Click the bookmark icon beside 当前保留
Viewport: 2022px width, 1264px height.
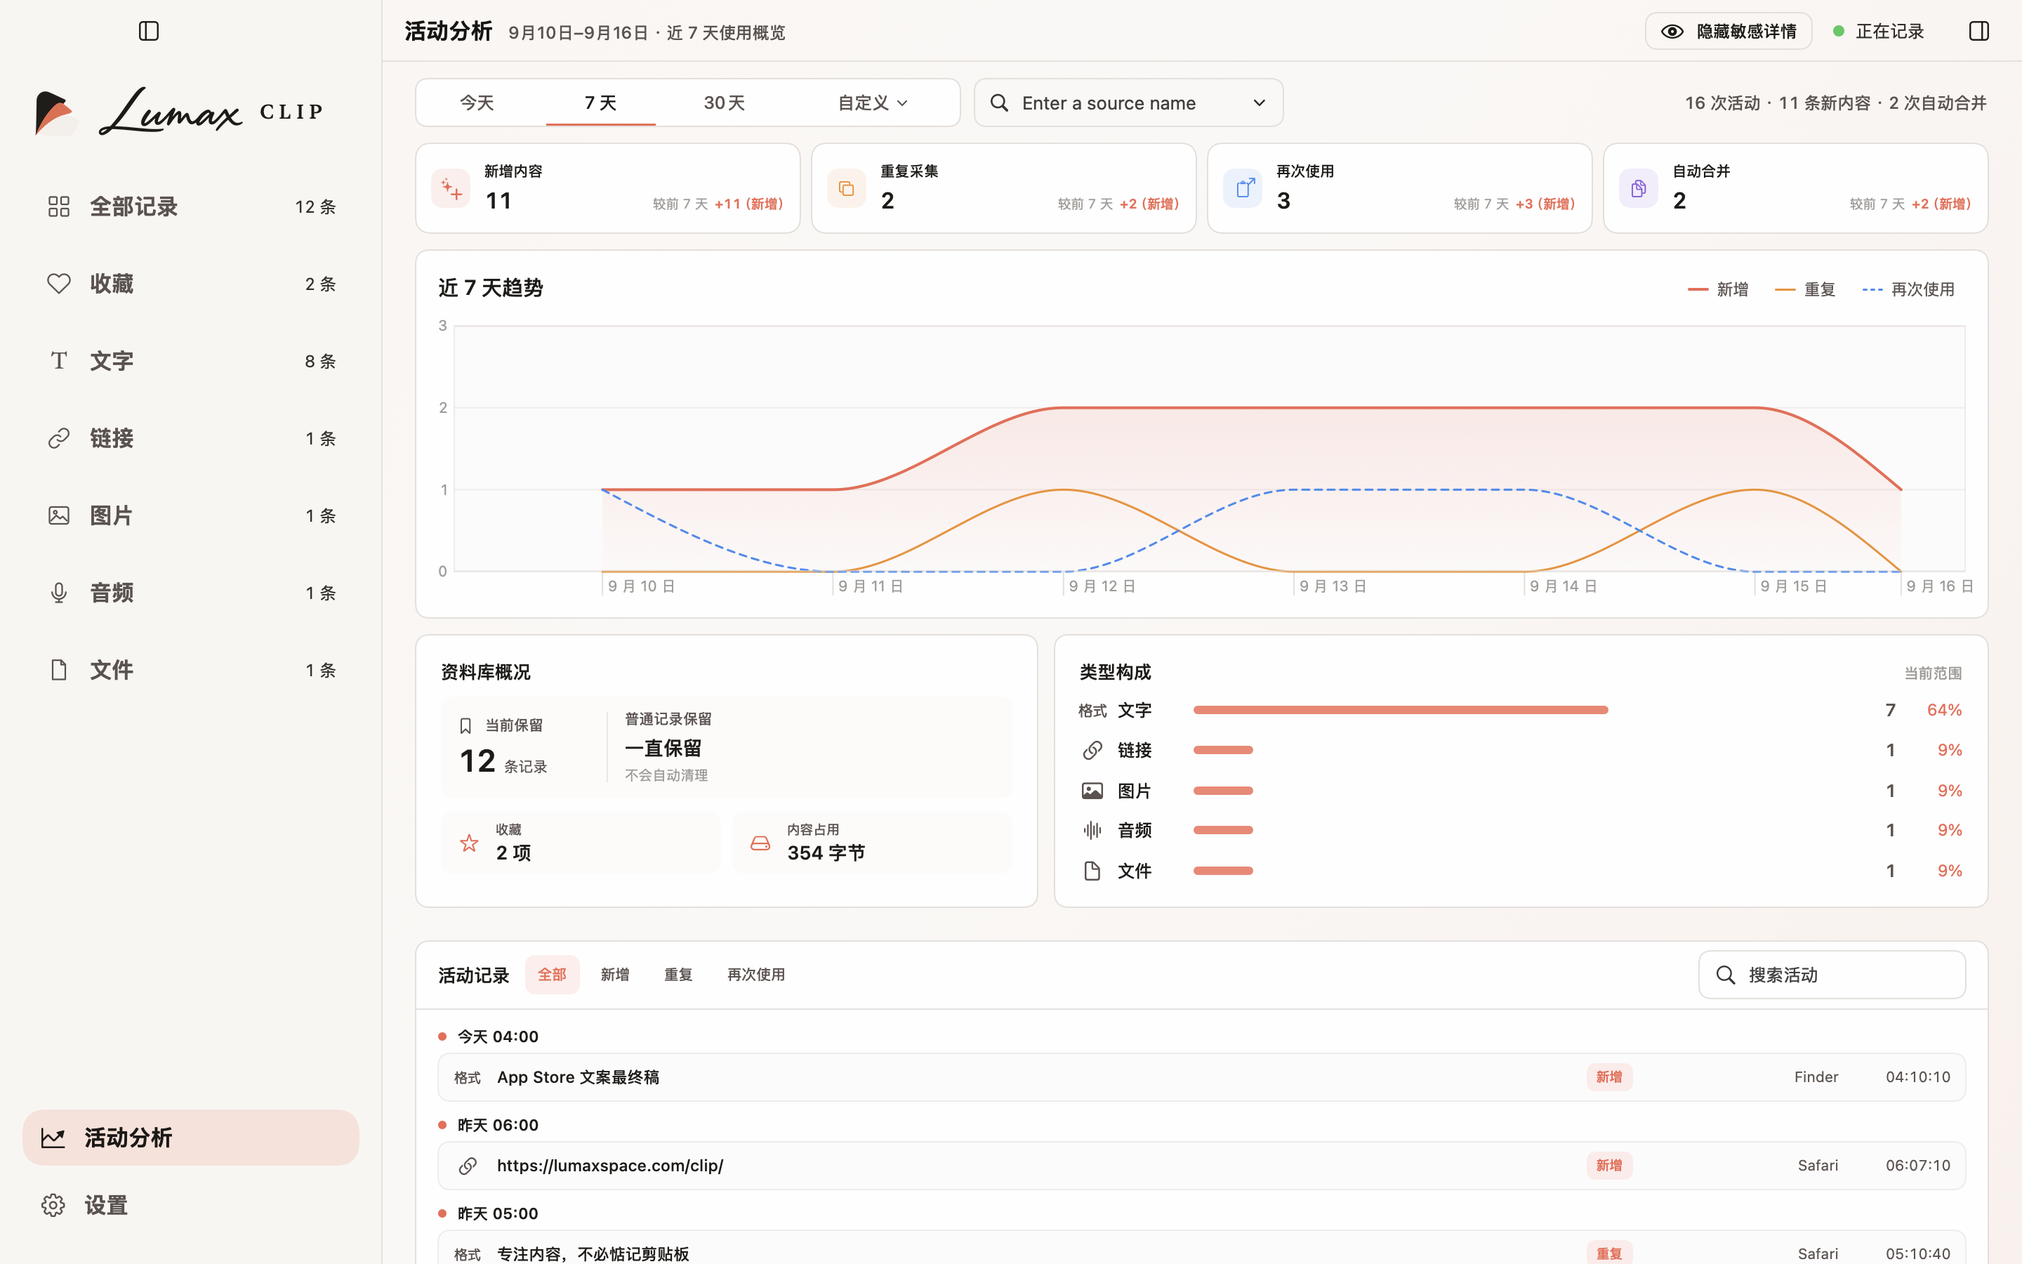pyautogui.click(x=466, y=725)
